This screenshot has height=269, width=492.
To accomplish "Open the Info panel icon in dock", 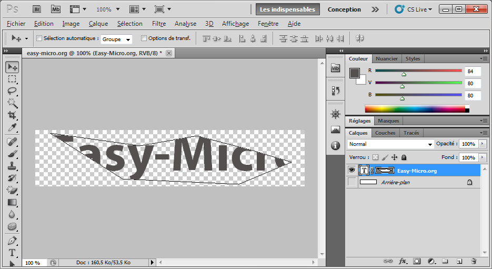I will 335,145.
